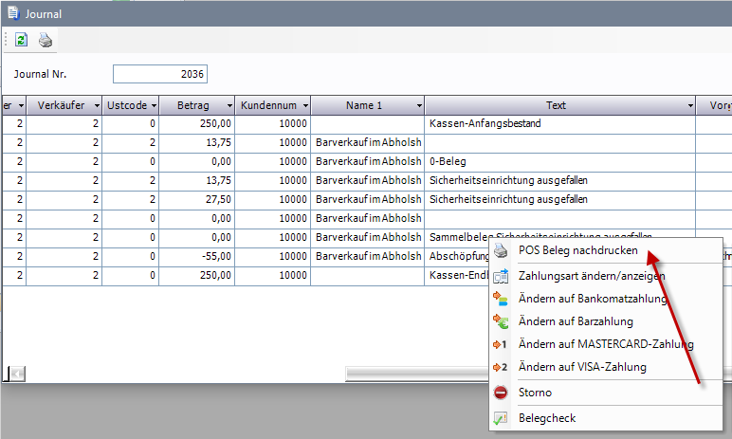The width and height of the screenshot is (732, 439).
Task: Choose Ändern auf VISA-Zahlung
Action: pos(582,367)
